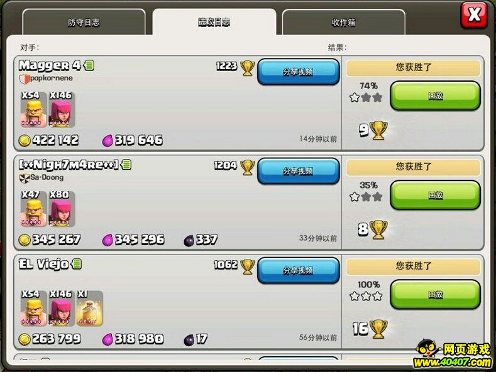The width and height of the screenshot is (496, 372).
Task: Open the 收件箱 inbox tab
Action: pyautogui.click(x=343, y=22)
